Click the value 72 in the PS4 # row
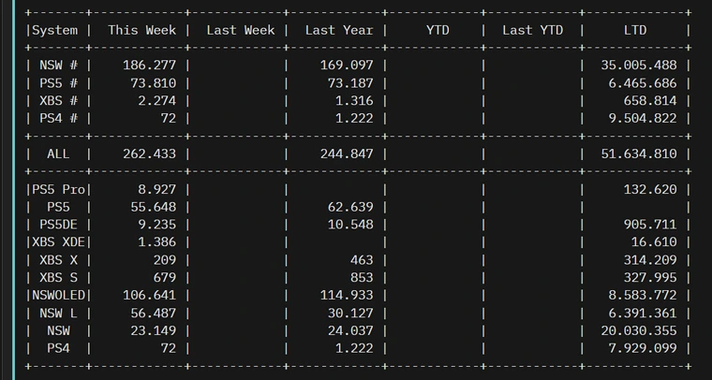This screenshot has width=712, height=380. click(x=169, y=118)
